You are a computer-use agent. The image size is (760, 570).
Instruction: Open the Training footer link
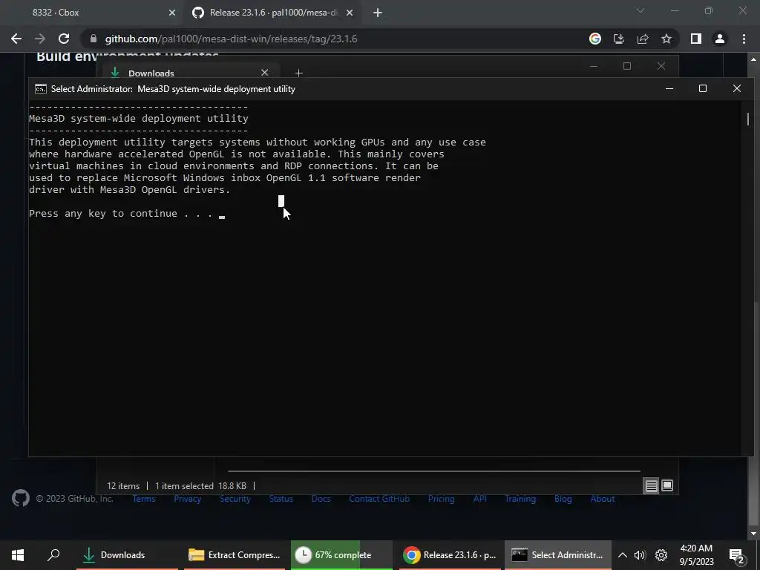(x=520, y=499)
